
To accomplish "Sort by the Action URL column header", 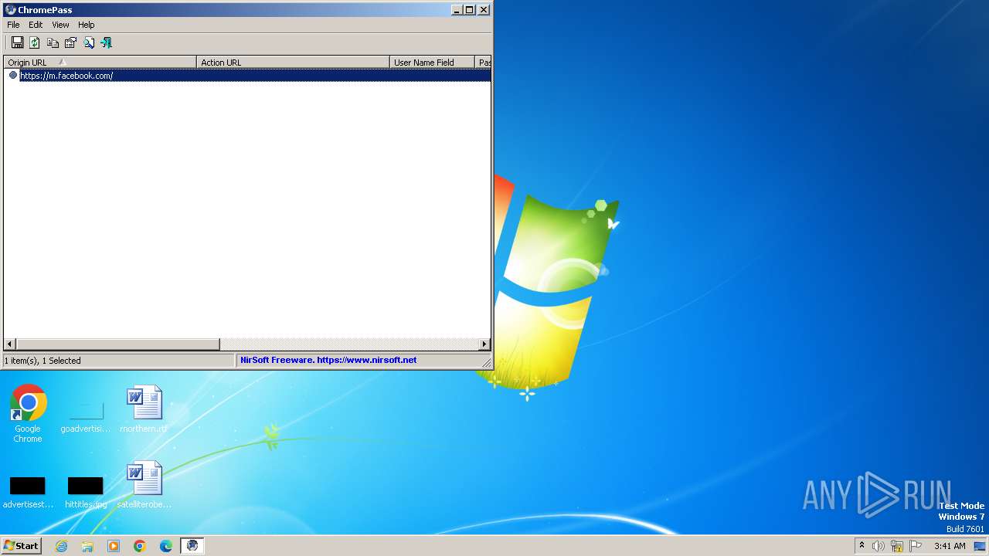I will tap(293, 63).
